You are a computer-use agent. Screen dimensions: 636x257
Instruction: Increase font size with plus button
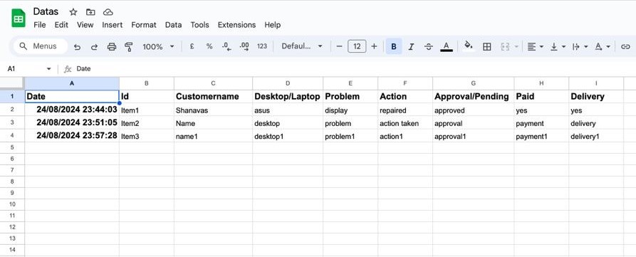pyautogui.click(x=374, y=46)
